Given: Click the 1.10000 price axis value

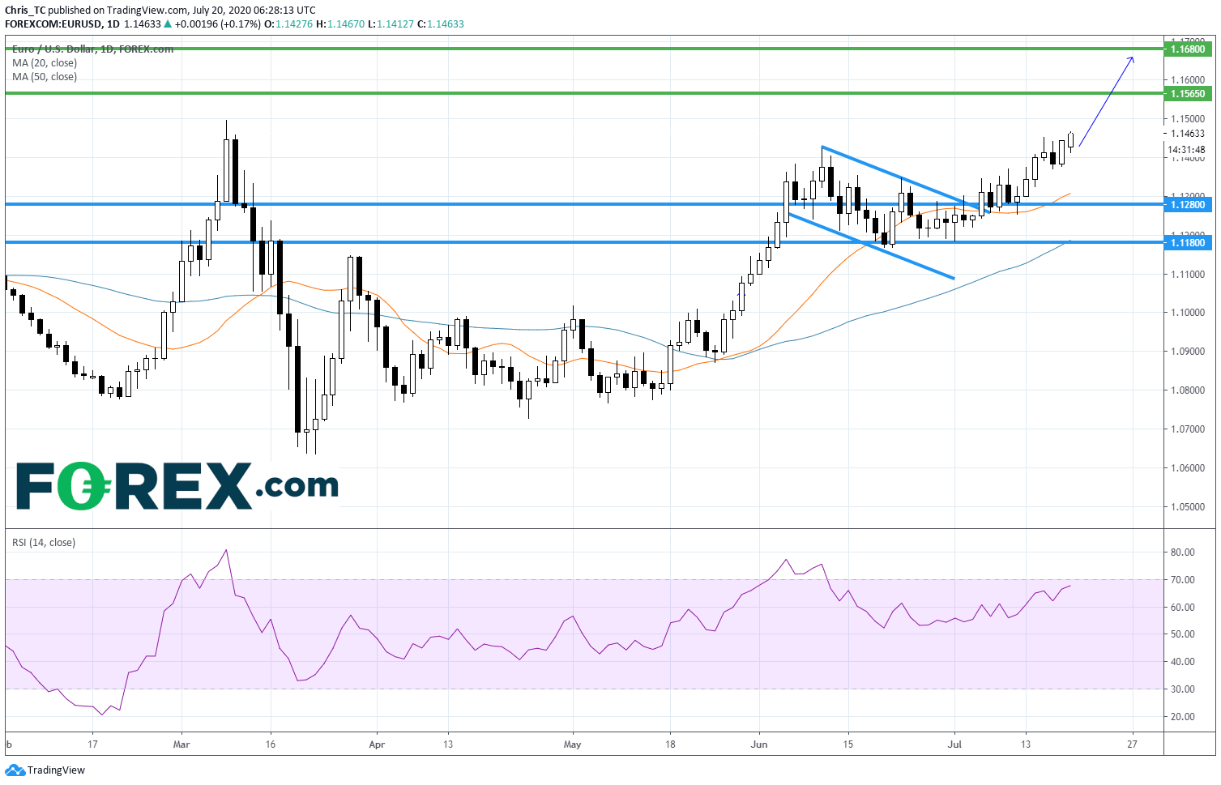Looking at the screenshot, I should tap(1188, 313).
